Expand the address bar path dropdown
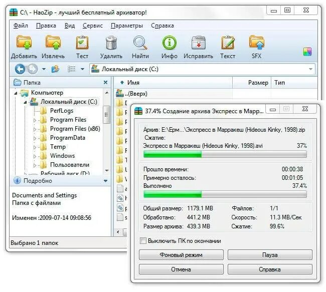 310,69
